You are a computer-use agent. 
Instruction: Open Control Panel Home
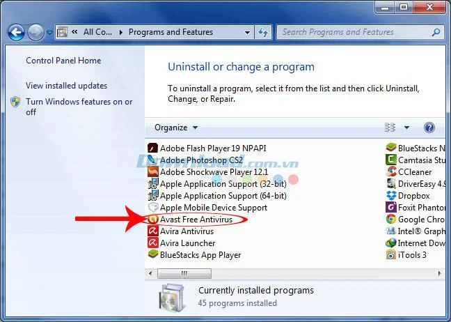[63, 61]
